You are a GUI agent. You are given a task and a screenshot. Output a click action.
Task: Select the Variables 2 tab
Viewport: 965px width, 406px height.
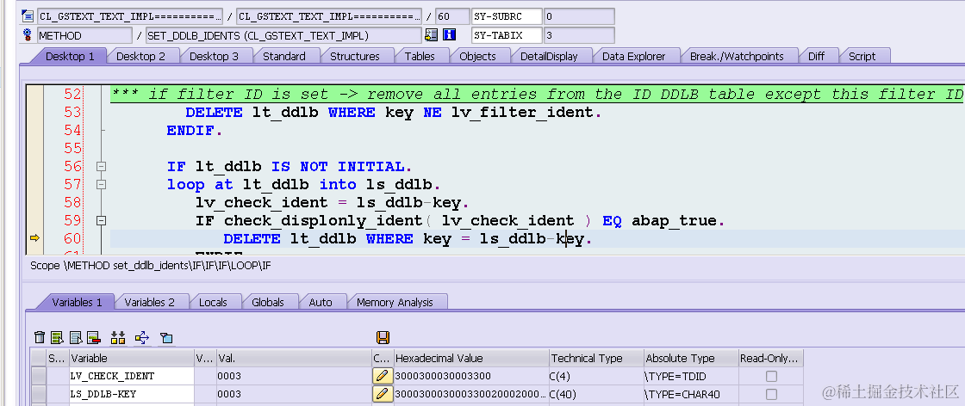pos(150,302)
